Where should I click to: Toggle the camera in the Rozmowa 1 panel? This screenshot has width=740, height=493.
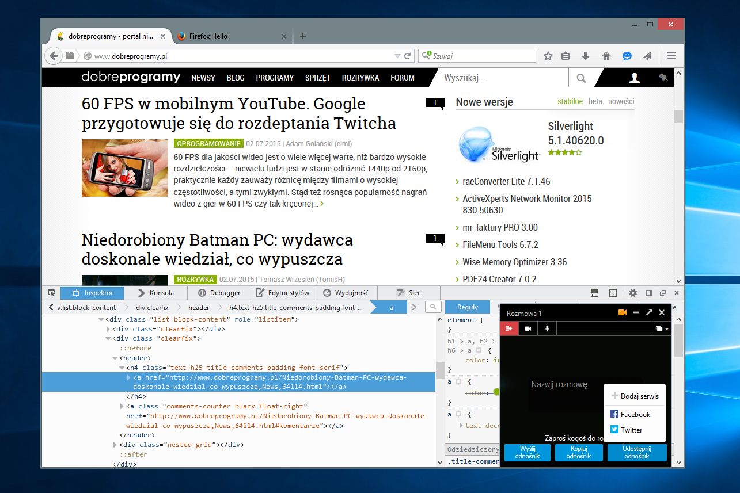pos(528,328)
